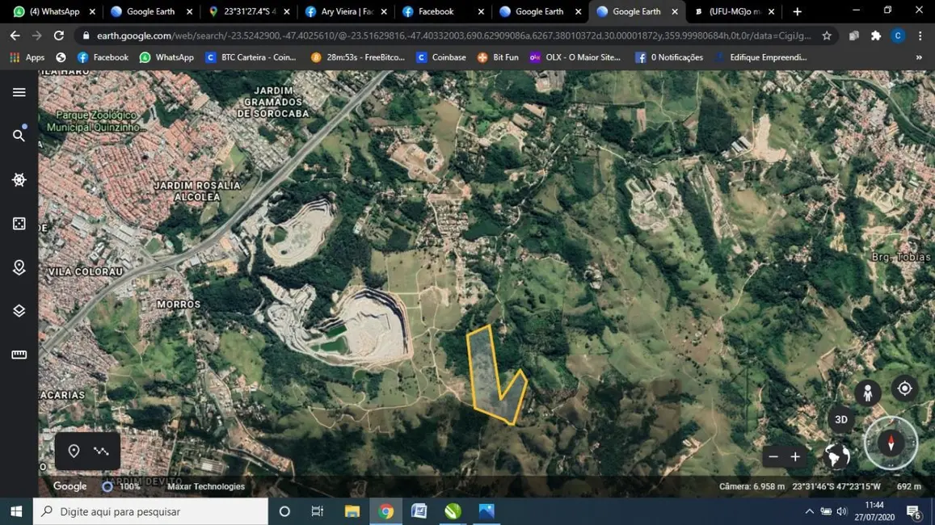Toggle the 3D view button
Screen dimensions: 935x525
840,419
